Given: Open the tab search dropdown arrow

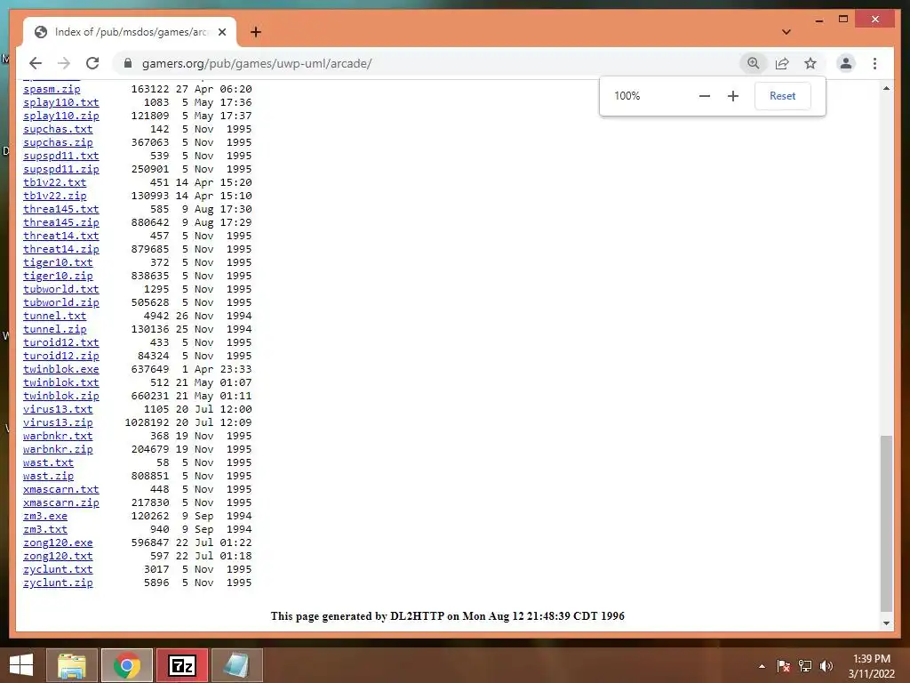Looking at the screenshot, I should 786,32.
